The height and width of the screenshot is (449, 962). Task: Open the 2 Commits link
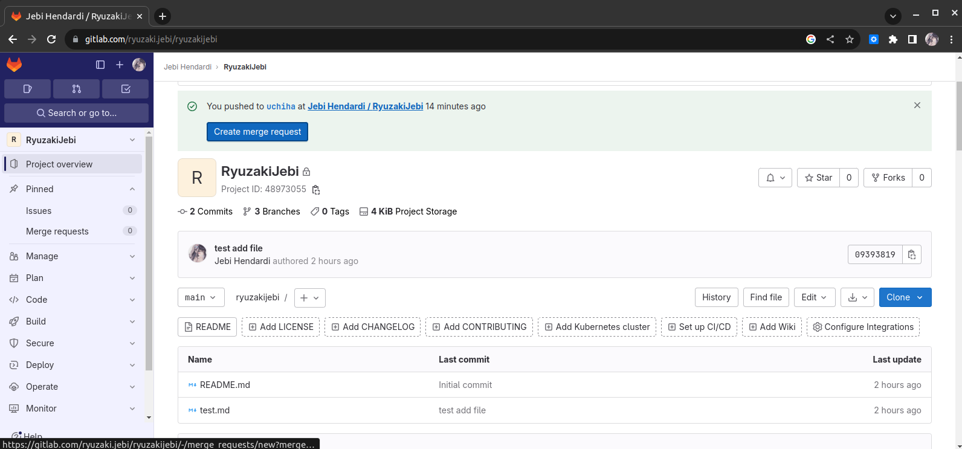tap(205, 212)
